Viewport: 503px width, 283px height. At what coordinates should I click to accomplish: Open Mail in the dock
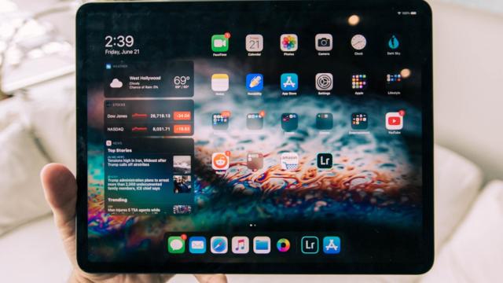[x=197, y=245]
